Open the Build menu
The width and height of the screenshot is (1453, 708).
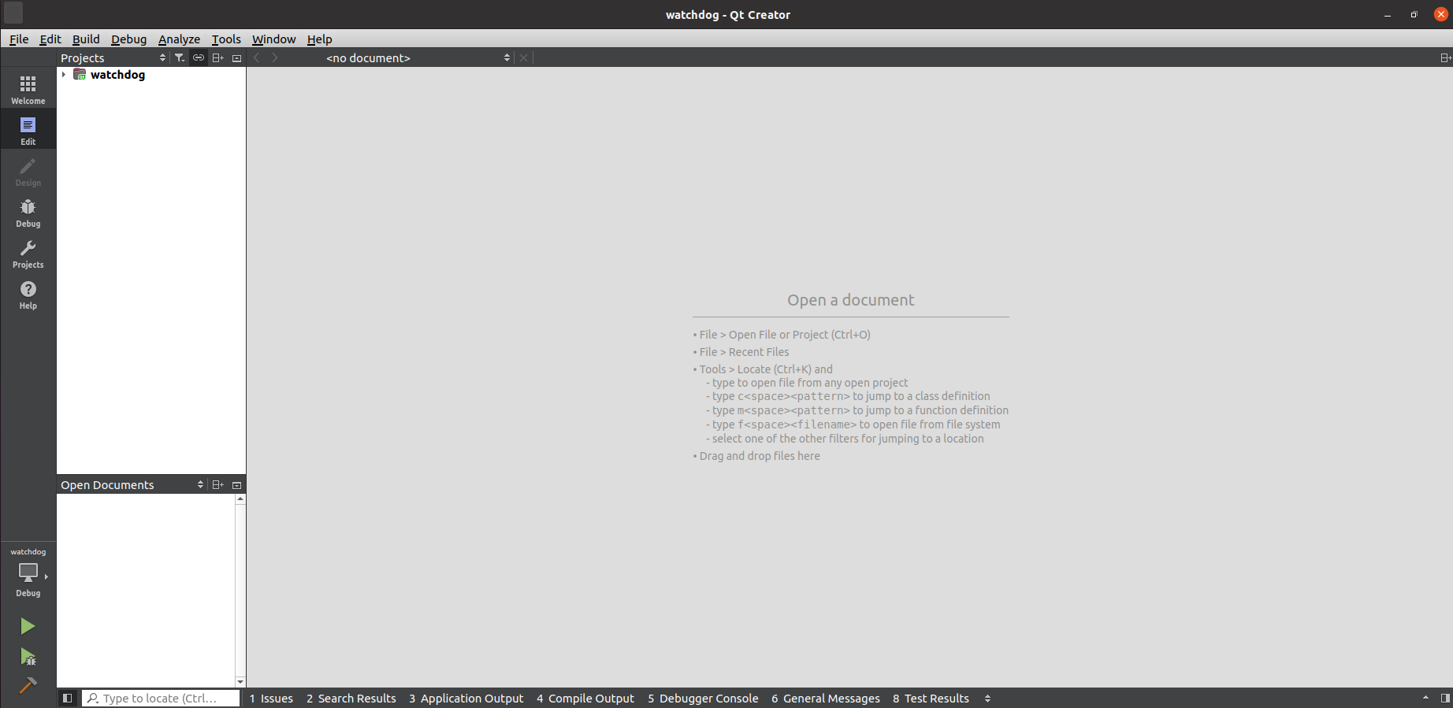click(86, 39)
